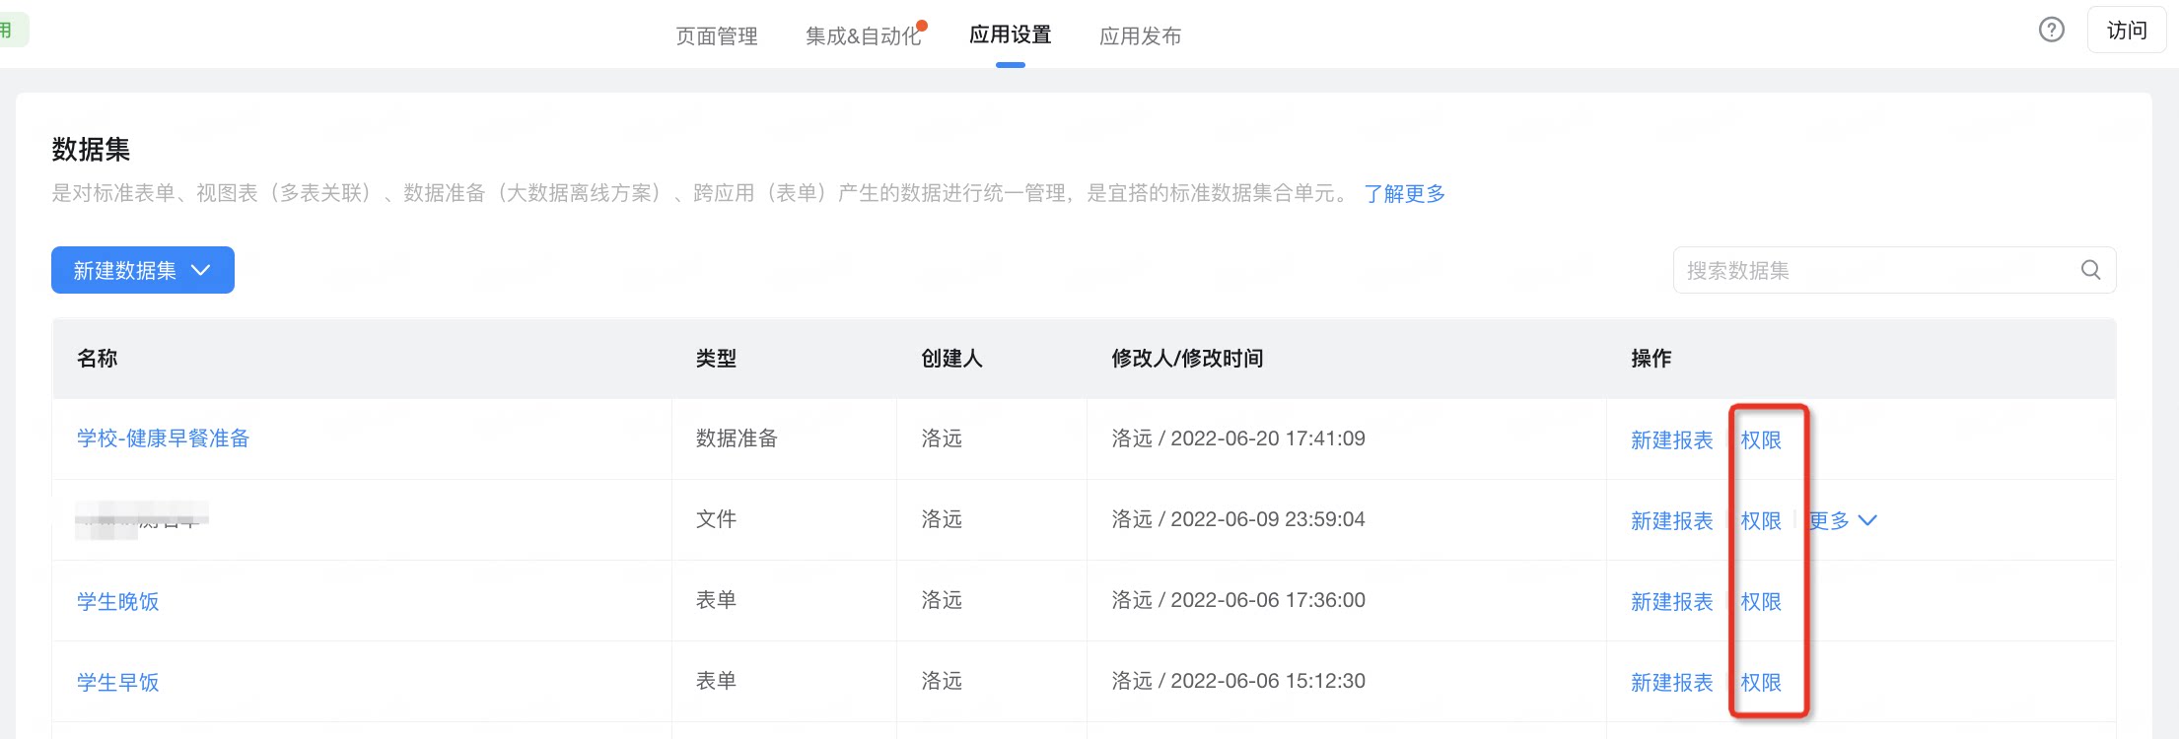Go to the 应用发布 tab

[x=1140, y=36]
